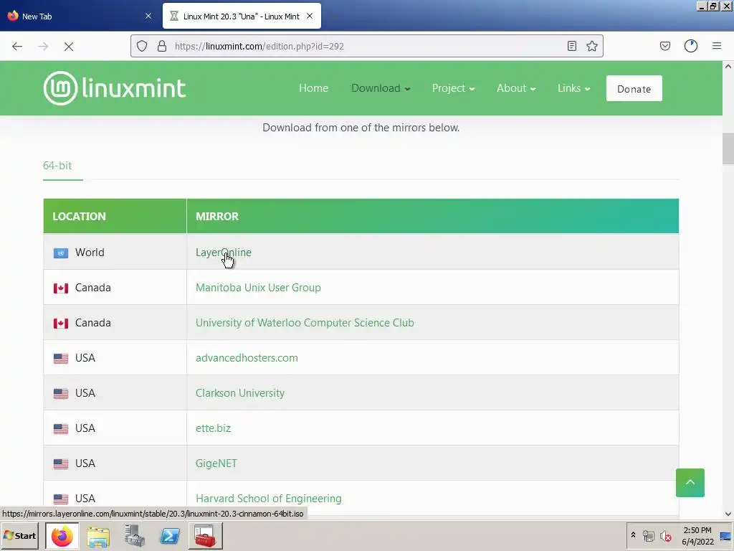The width and height of the screenshot is (734, 551).
Task: Expand the Links navigation dropdown
Action: coord(573,88)
